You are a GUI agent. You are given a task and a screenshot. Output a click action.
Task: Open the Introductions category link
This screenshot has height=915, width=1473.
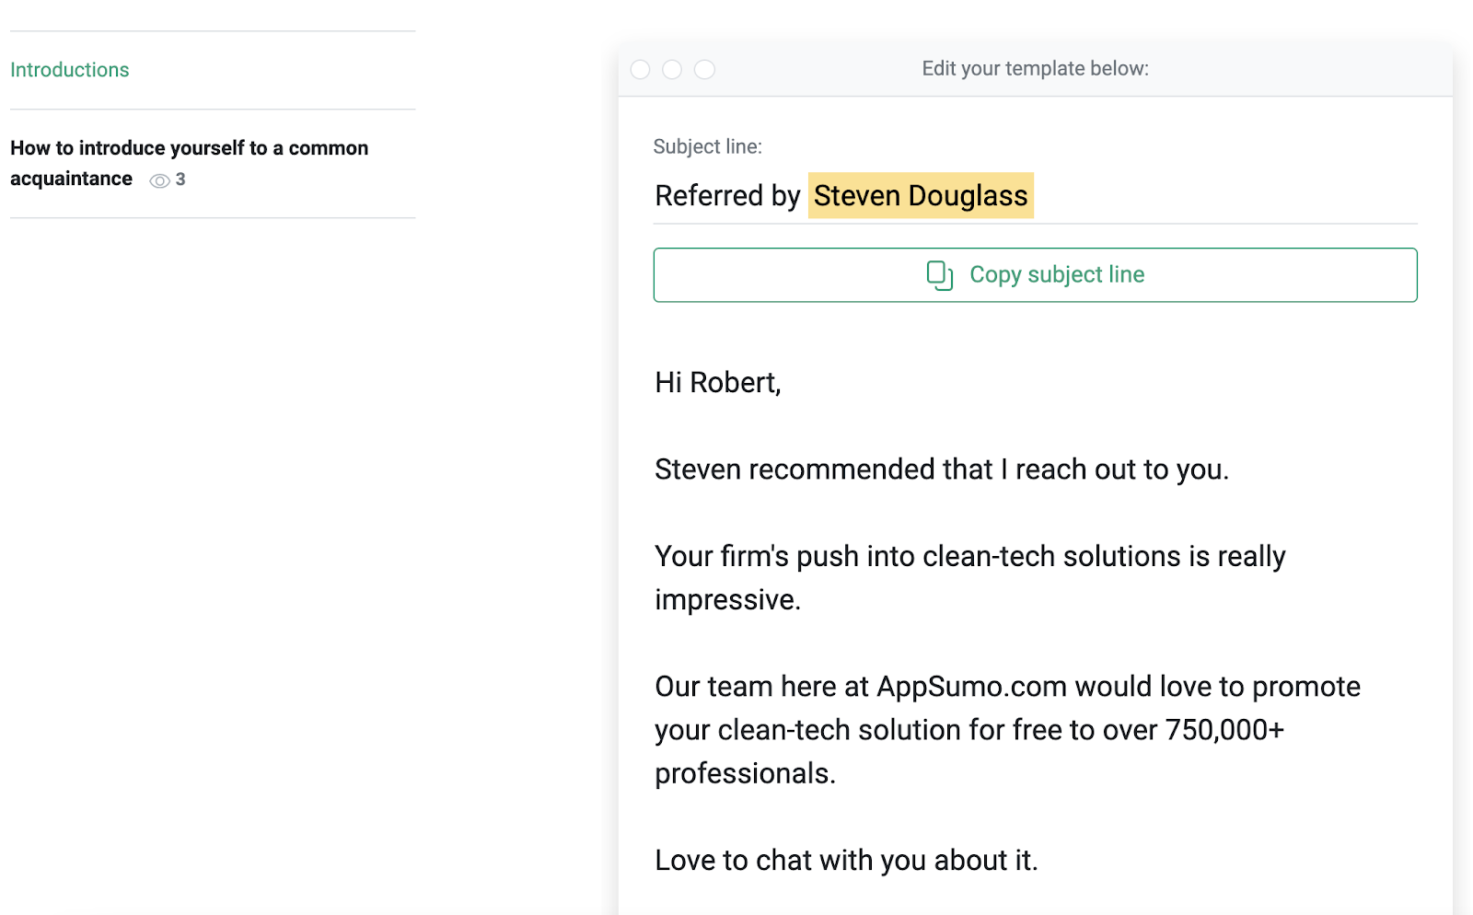[x=70, y=70]
